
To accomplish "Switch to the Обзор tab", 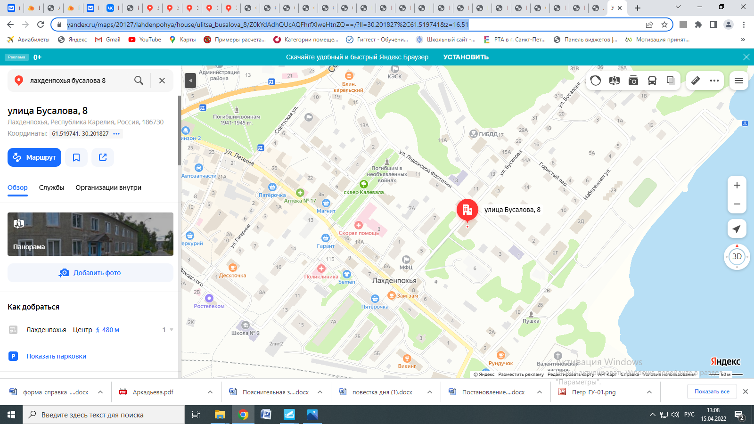I will tap(17, 188).
